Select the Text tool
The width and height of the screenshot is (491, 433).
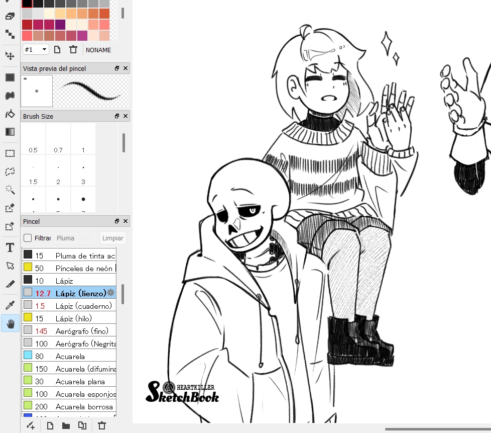(10, 247)
